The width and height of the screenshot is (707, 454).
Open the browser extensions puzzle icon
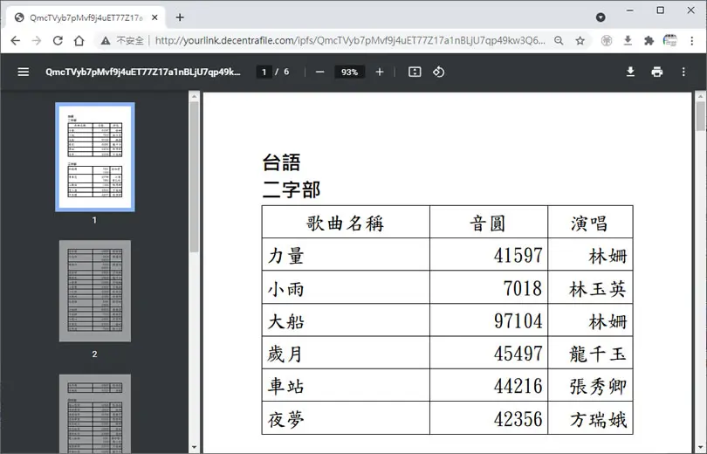[x=649, y=40]
